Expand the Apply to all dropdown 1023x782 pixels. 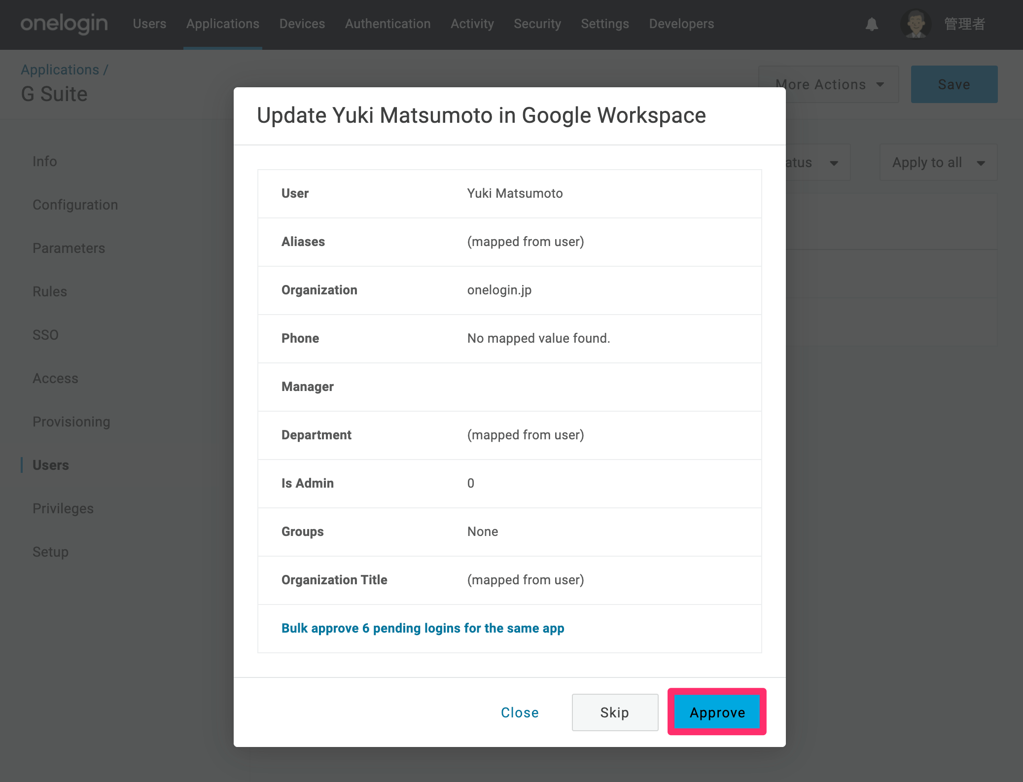click(938, 162)
